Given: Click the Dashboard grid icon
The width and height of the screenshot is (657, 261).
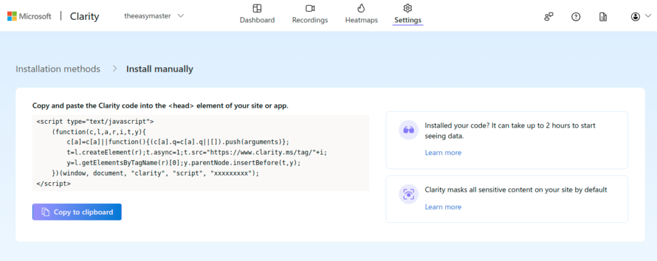Looking at the screenshot, I should point(257,8).
